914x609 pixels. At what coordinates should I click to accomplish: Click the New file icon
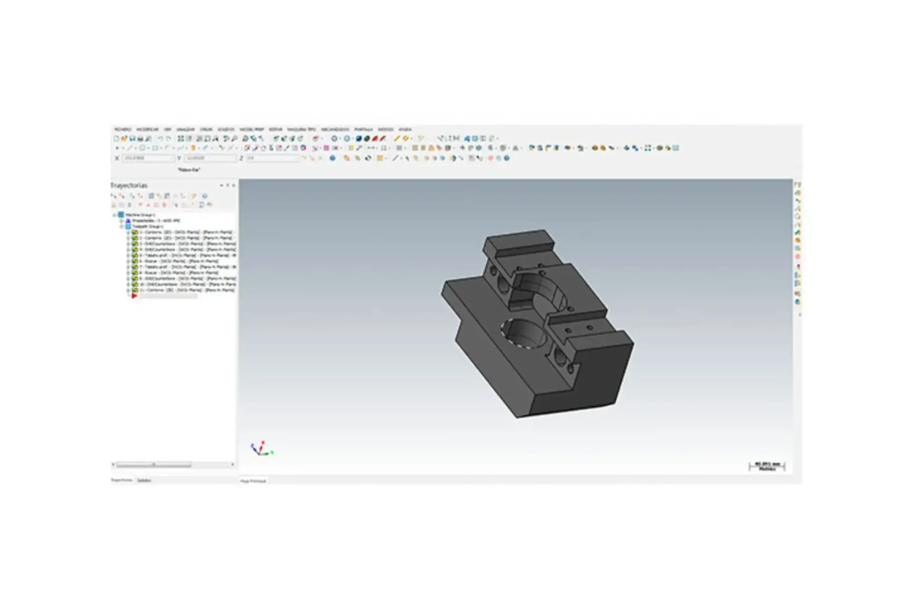[x=117, y=139]
